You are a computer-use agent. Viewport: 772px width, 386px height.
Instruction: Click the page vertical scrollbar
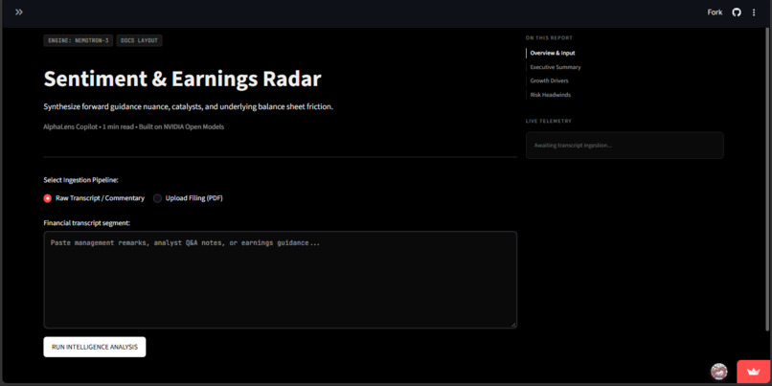point(768,180)
